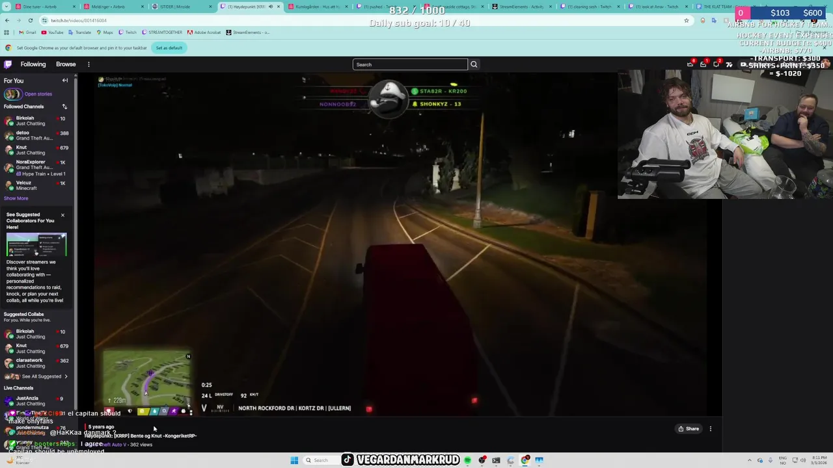Open the tab search dropdown arrow
This screenshot has height=468, width=833.
[x=7, y=6]
